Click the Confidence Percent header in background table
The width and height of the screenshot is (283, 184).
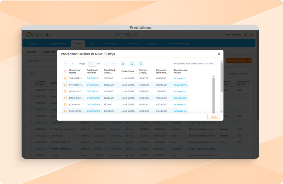point(243,83)
